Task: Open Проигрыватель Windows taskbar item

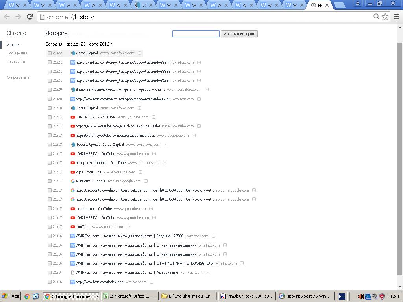Action: pos(305,296)
